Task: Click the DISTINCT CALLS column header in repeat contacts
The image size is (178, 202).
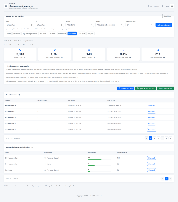Action: (x=42, y=100)
